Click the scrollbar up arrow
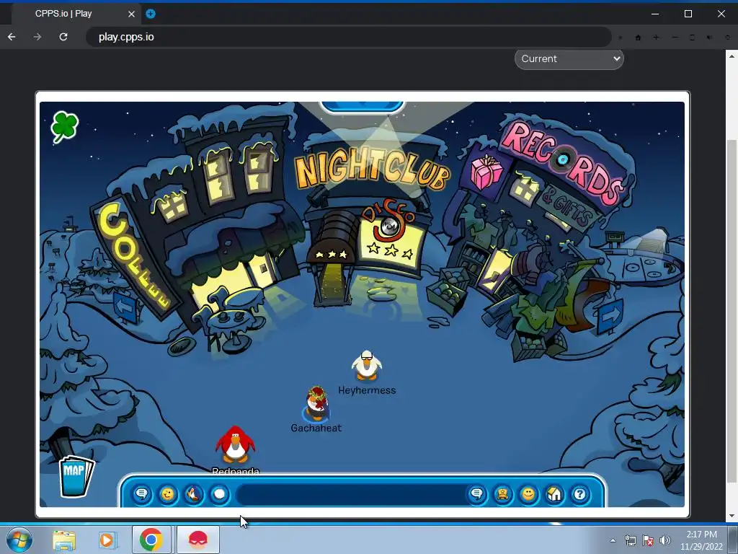738x554 pixels. pos(731,55)
